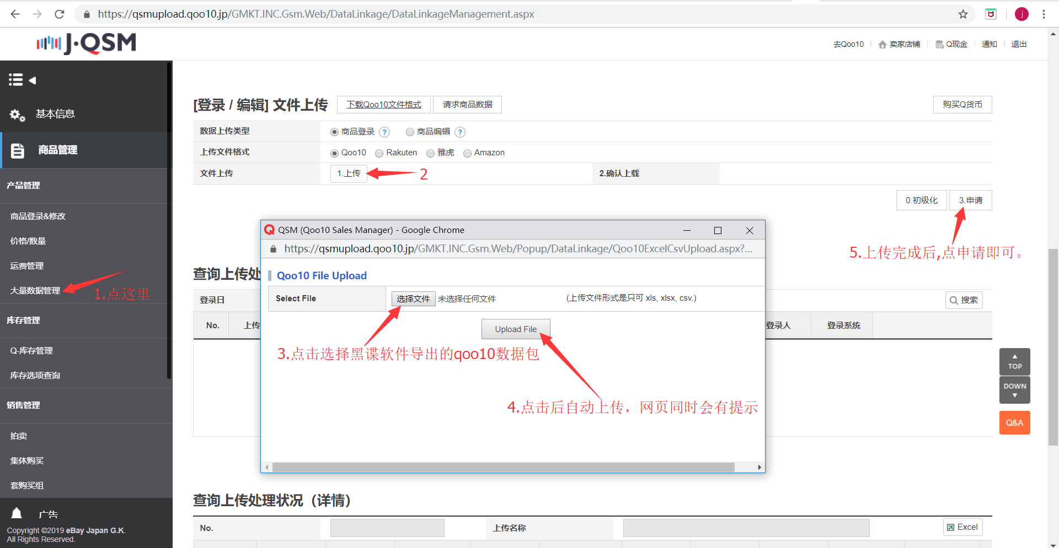Open 库存选项查询 menu item
The height and width of the screenshot is (548, 1059).
(x=35, y=375)
